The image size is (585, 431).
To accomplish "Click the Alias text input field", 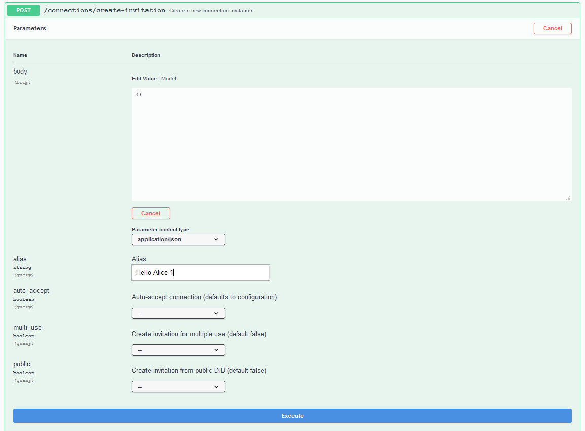I will click(200, 272).
